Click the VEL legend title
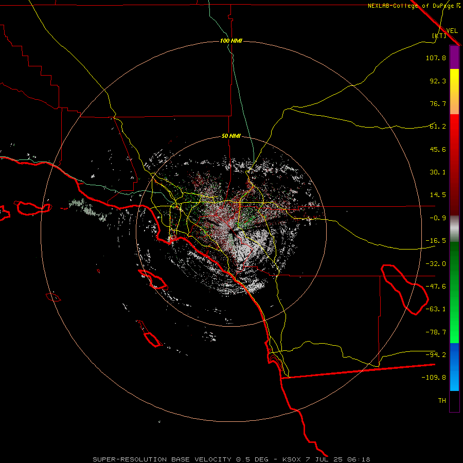 [452, 31]
